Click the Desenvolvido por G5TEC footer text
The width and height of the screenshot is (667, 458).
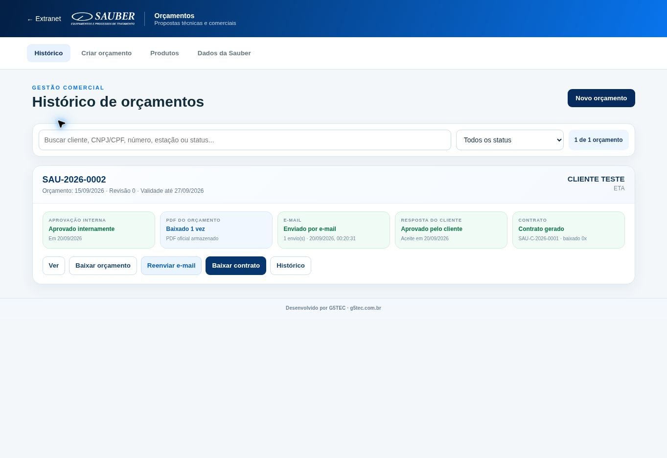(333, 308)
